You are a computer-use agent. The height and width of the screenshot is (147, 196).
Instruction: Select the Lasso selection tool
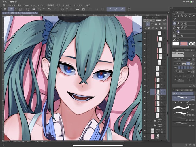[x=190, y=16]
